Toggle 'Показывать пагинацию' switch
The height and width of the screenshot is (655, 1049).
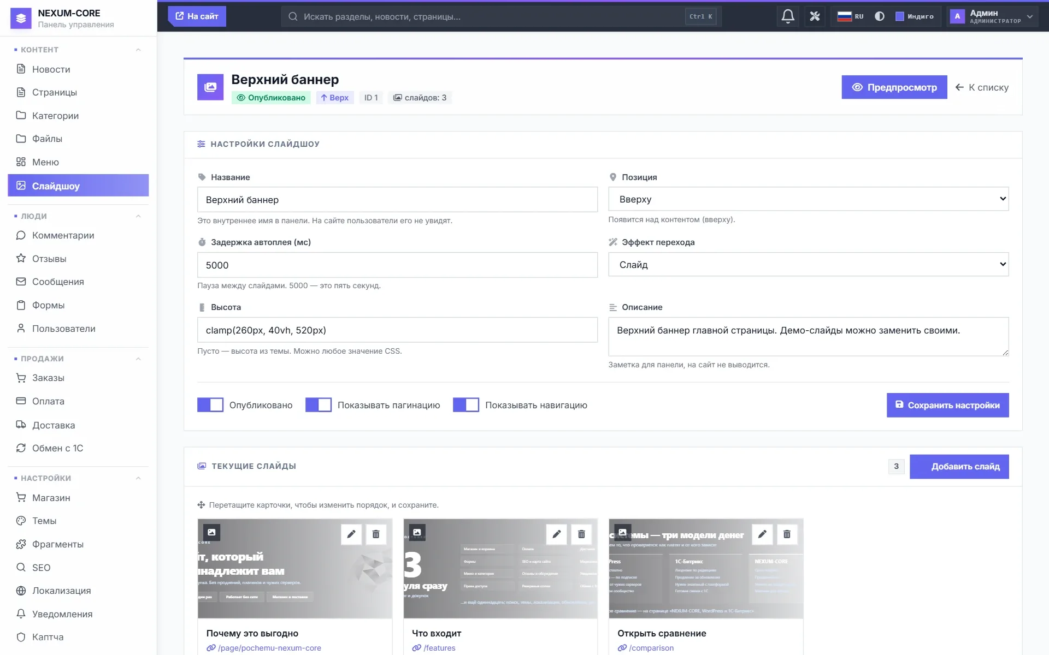[319, 404]
